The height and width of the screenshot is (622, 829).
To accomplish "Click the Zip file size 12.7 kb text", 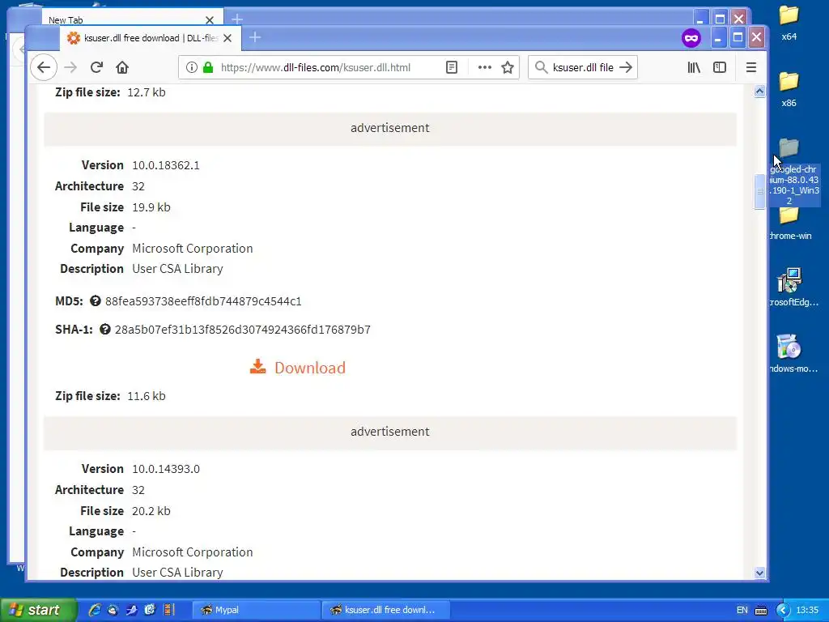I will tap(110, 92).
